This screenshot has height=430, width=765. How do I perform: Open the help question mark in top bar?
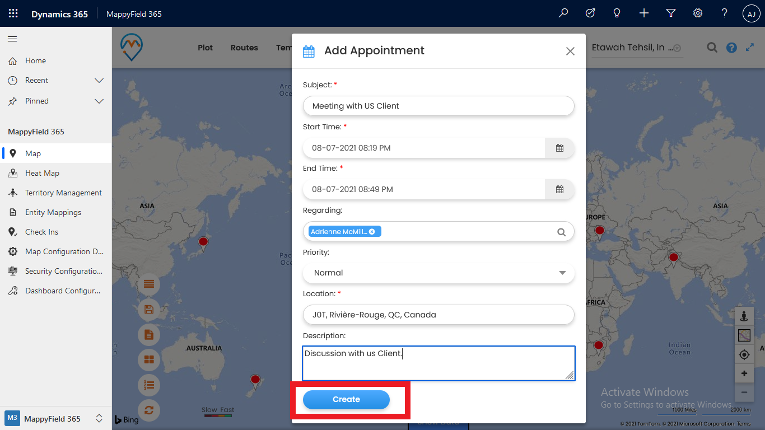tap(725, 13)
